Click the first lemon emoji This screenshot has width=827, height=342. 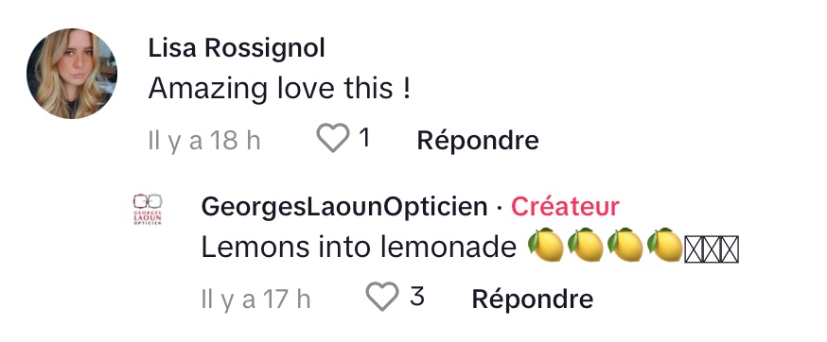(x=545, y=245)
